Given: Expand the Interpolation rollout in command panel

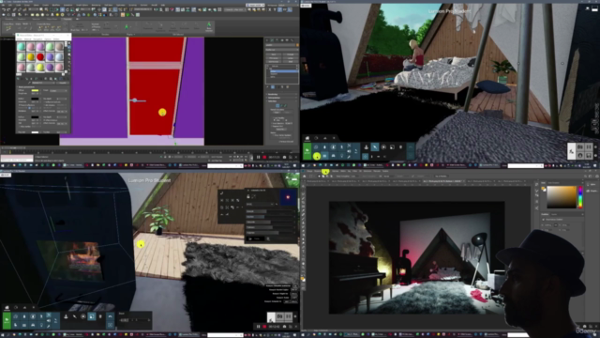Looking at the screenshot, I should pyautogui.click(x=281, y=98).
